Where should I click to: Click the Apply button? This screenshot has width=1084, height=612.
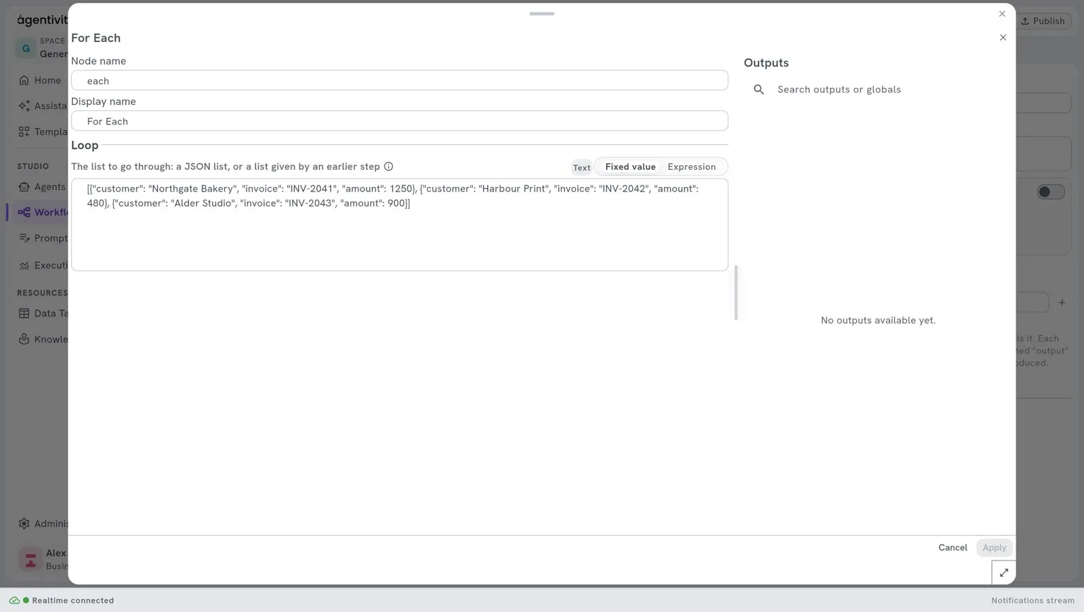(995, 548)
